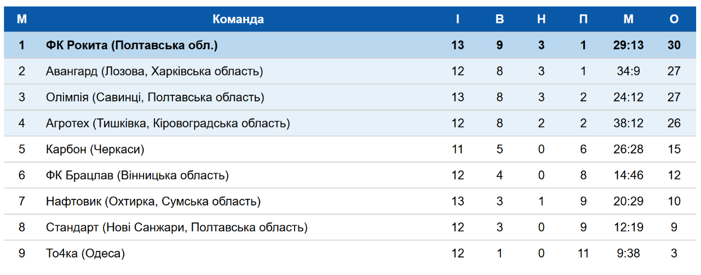Select team ФК Рокита (Полтавська обл.)

tap(132, 45)
